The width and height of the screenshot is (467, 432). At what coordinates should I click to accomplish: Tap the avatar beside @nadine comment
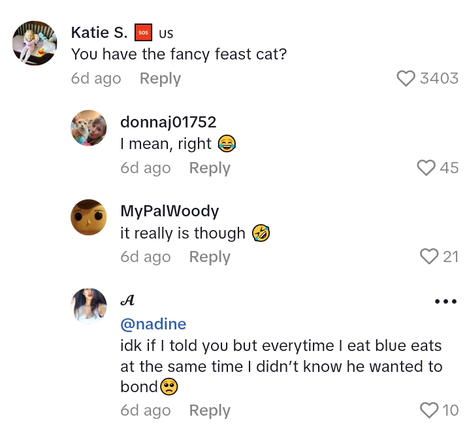point(89,306)
